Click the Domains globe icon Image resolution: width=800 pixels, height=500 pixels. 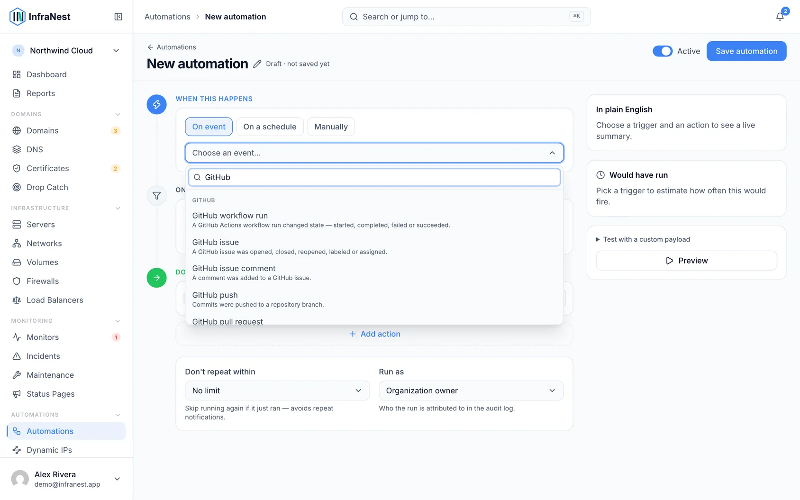17,130
